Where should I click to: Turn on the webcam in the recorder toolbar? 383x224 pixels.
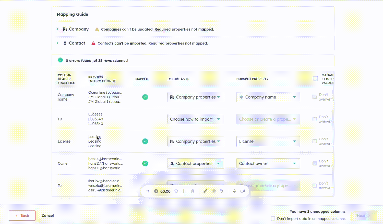point(242,191)
